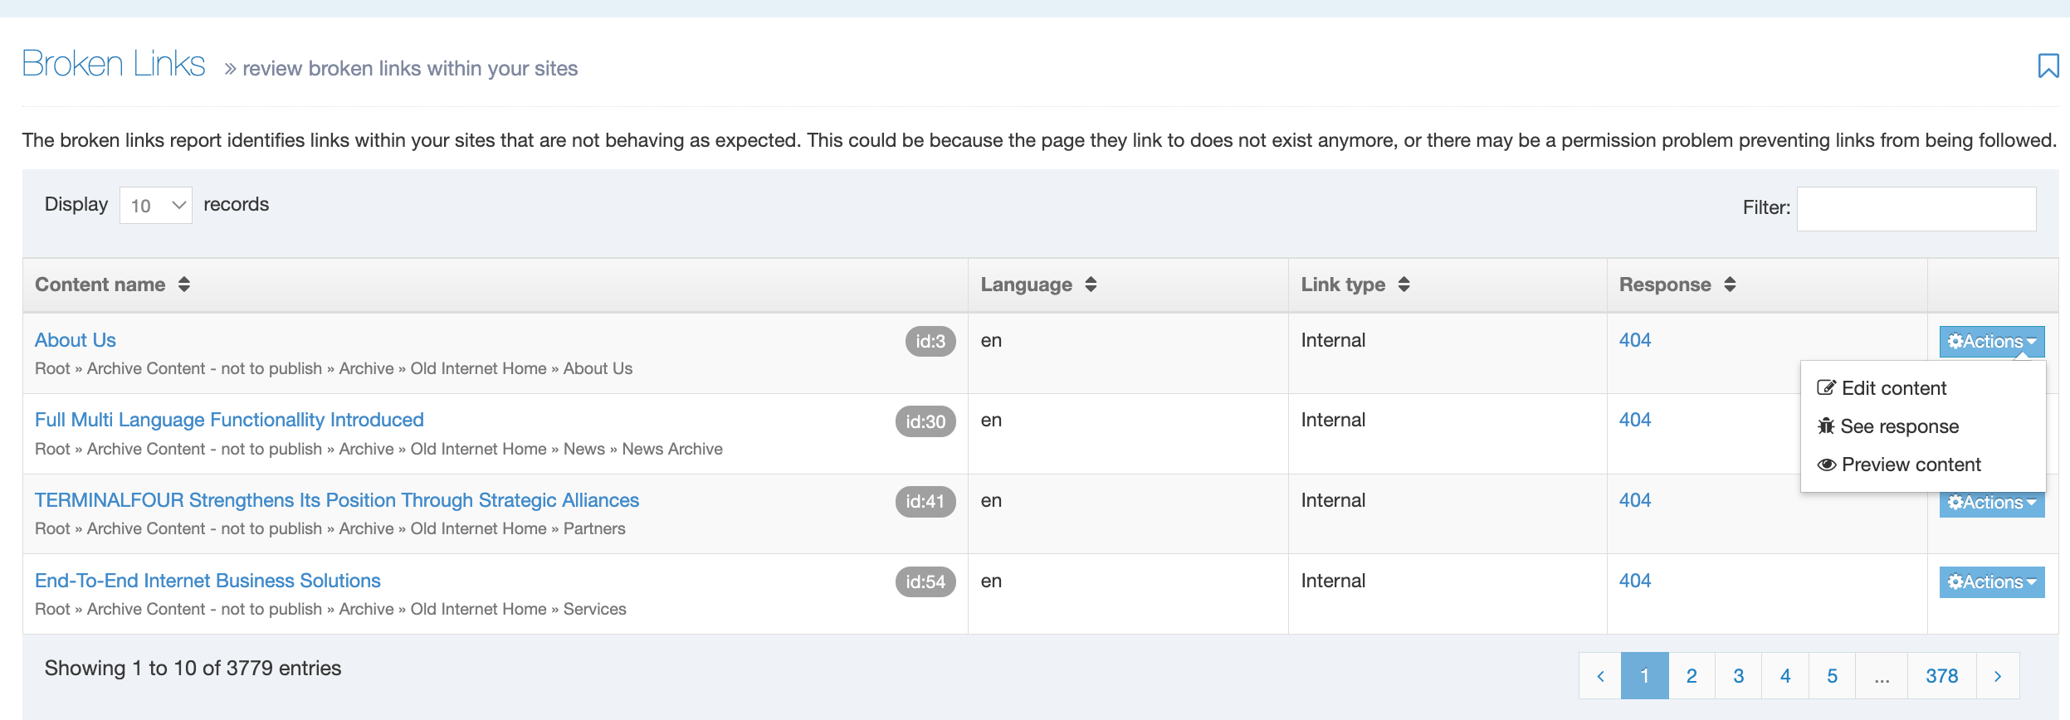This screenshot has height=720, width=2070.
Task: Open the Actions dropdown for About Us
Action: tap(1992, 342)
